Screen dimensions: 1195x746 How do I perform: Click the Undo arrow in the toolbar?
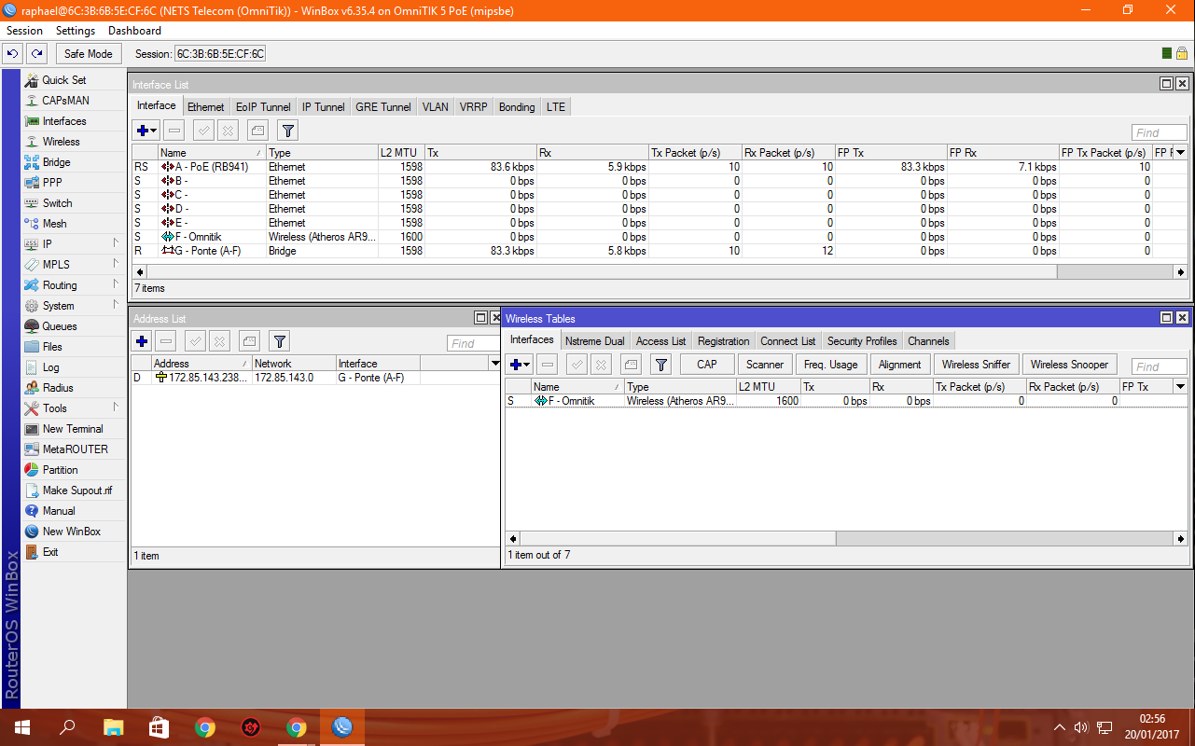pos(13,54)
